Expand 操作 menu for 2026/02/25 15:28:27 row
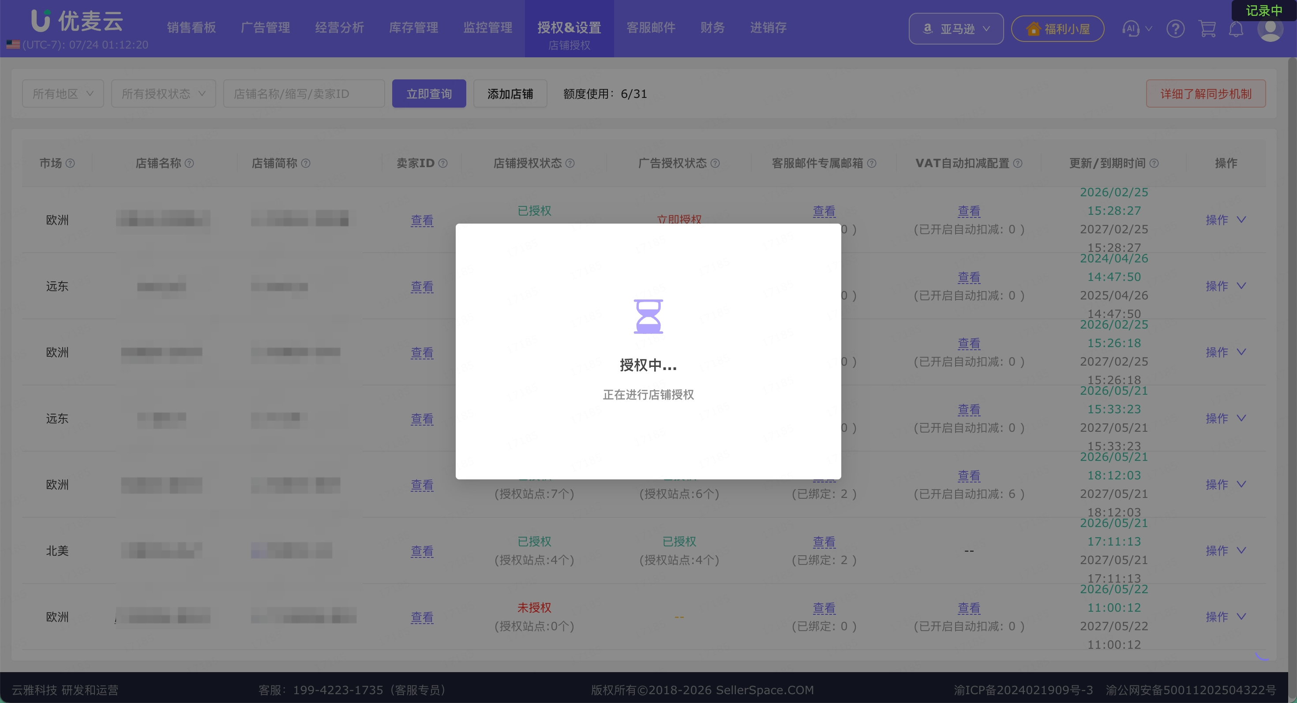1297x703 pixels. [1226, 220]
